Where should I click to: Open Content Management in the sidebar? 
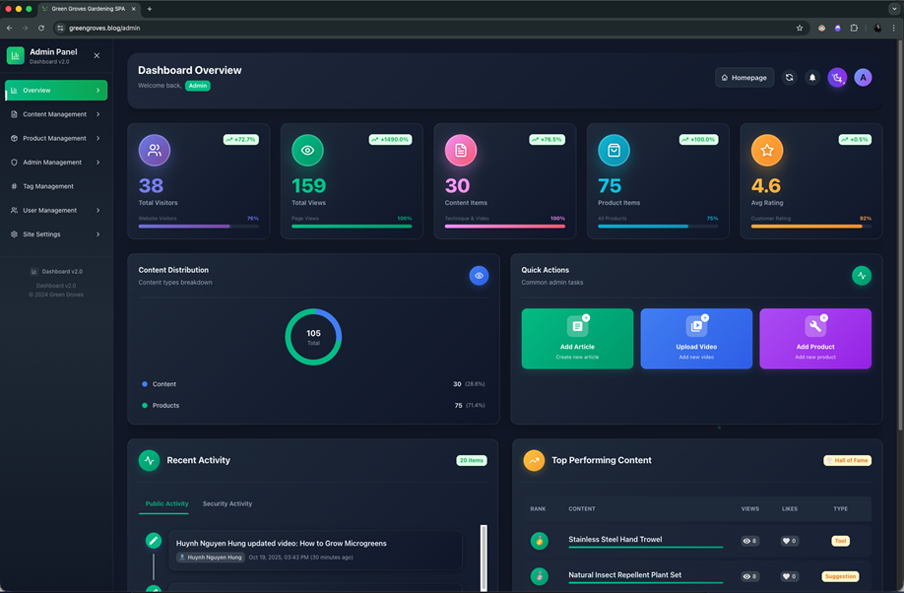[56, 114]
